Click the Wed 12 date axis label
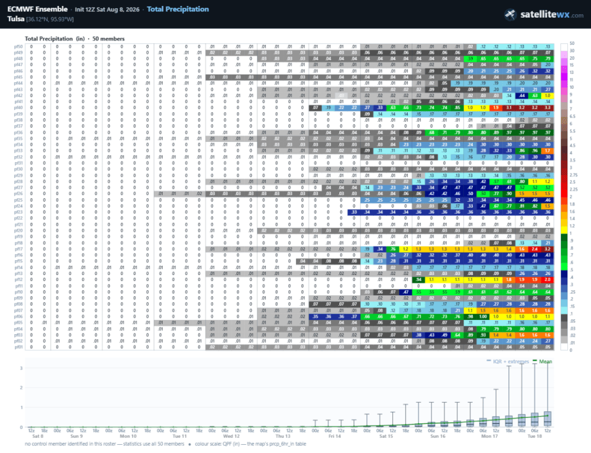The width and height of the screenshot is (591, 453). (232, 436)
